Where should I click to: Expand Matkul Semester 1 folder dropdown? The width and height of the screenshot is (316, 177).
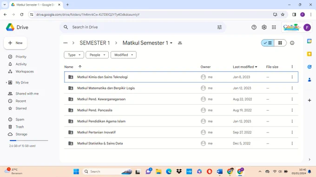171,43
